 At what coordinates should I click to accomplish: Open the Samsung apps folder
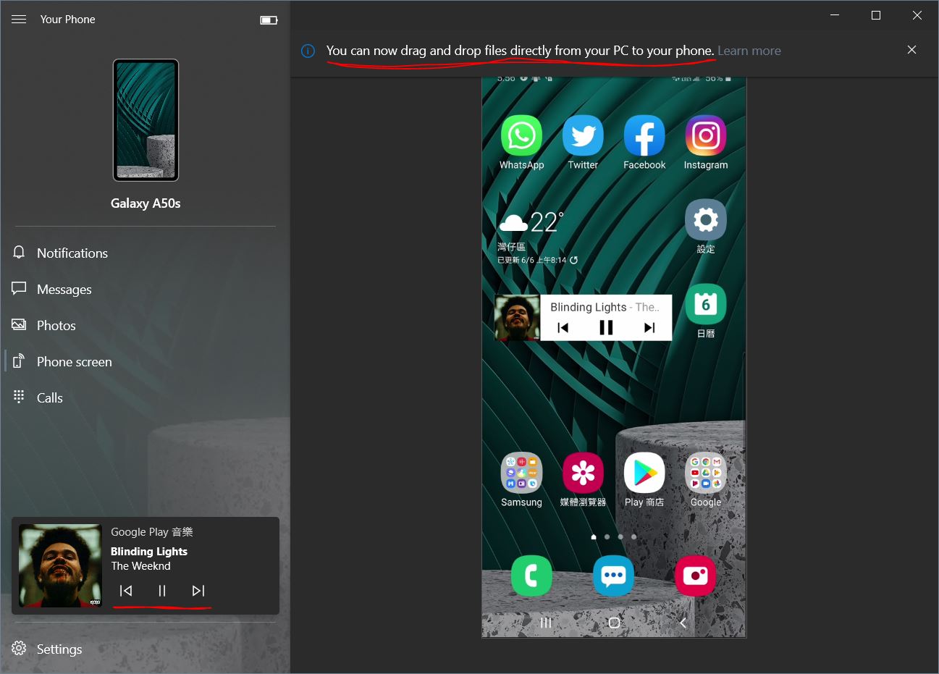521,479
